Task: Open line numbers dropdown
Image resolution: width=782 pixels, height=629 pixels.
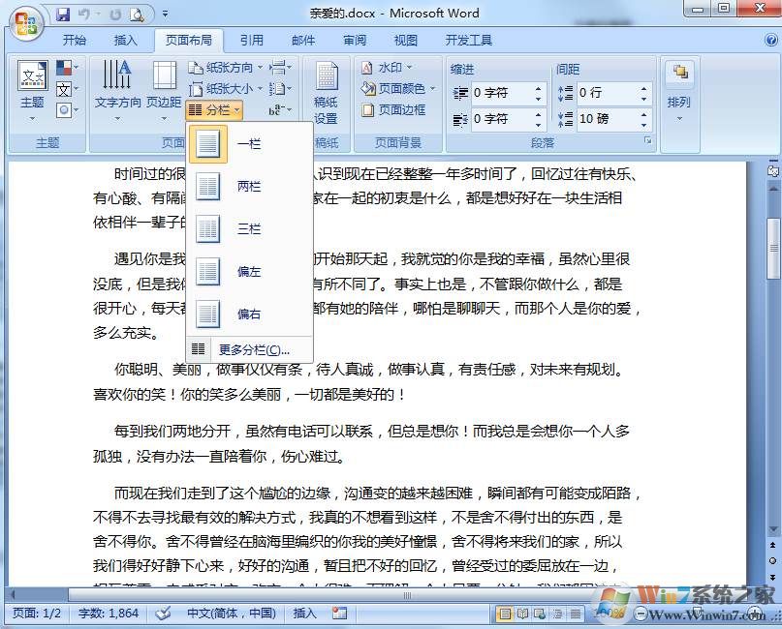Action: pos(280,89)
